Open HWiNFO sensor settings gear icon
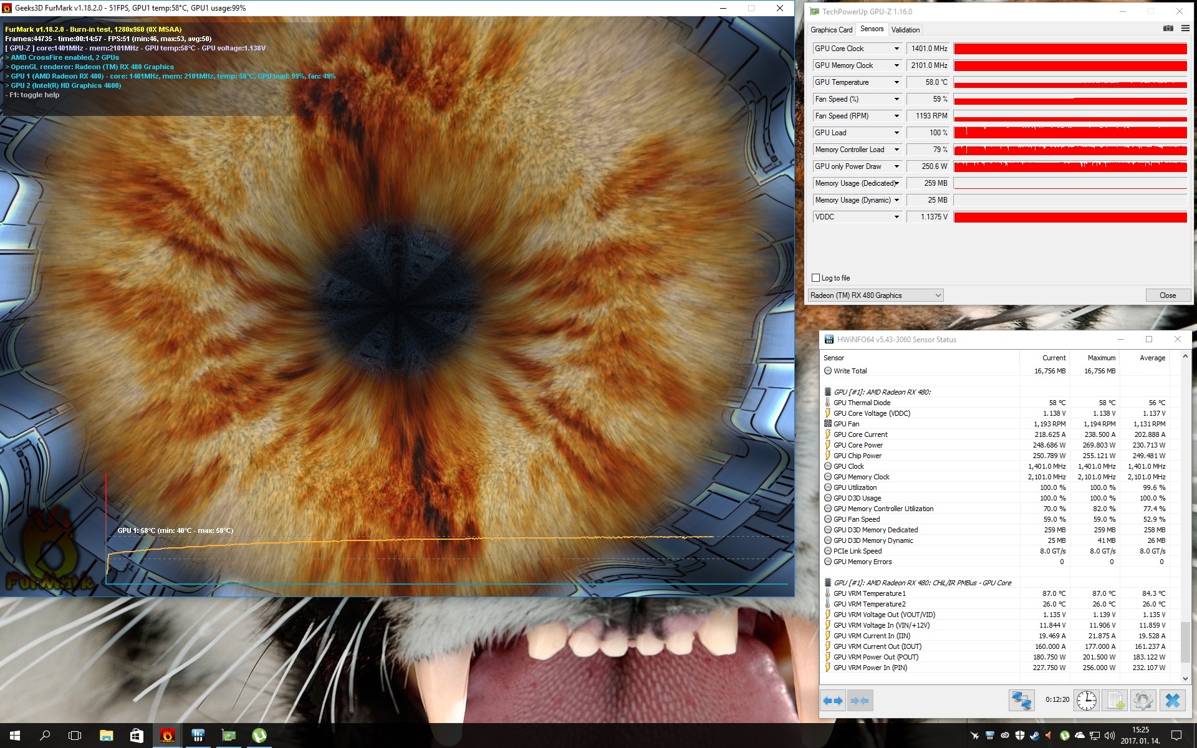The image size is (1197, 748). pyautogui.click(x=1143, y=701)
